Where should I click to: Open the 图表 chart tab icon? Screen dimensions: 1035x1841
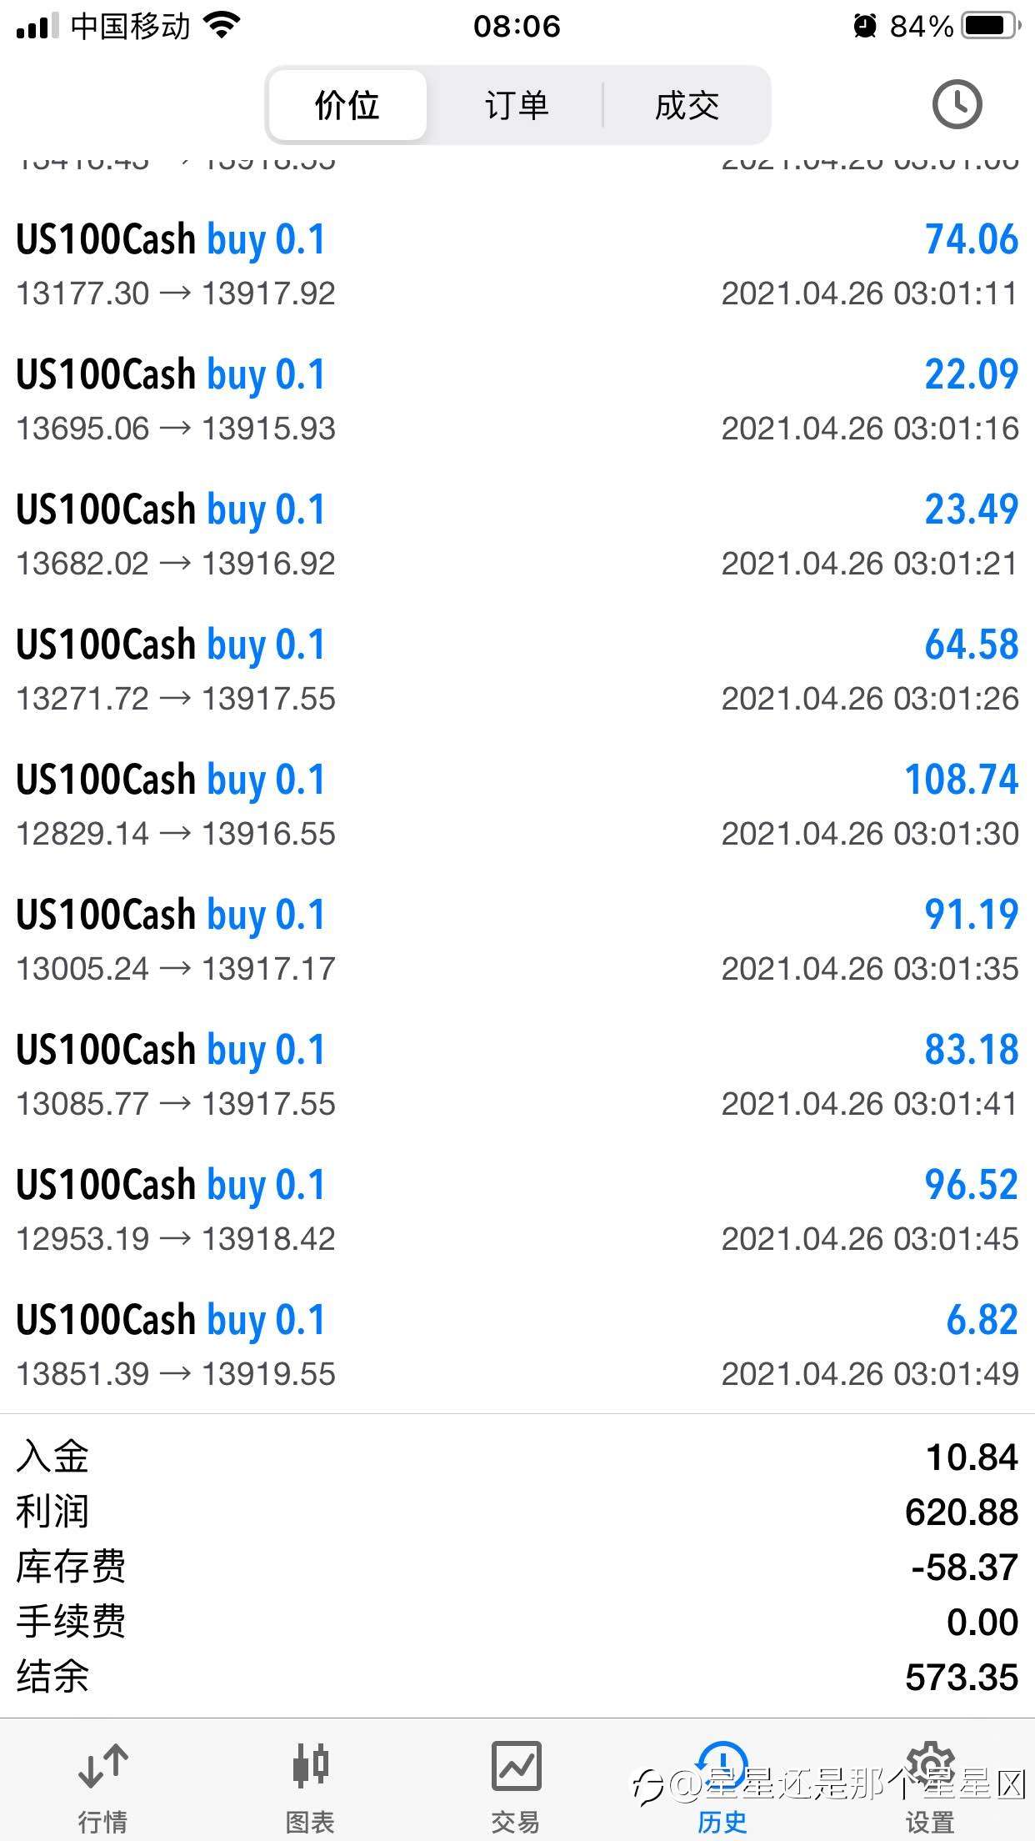[x=310, y=1766]
